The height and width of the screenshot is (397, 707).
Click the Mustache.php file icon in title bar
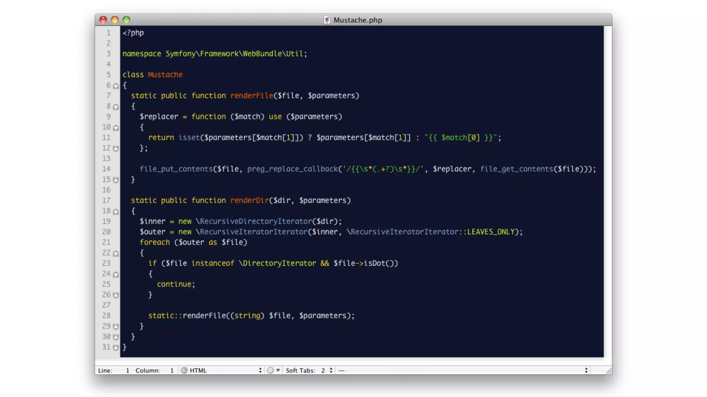(x=327, y=20)
